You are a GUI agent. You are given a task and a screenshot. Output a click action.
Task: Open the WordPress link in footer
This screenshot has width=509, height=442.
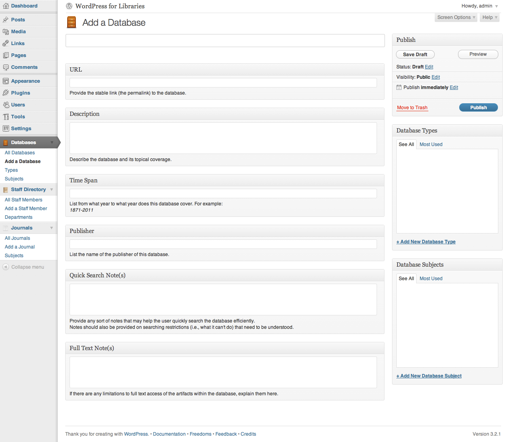point(136,434)
